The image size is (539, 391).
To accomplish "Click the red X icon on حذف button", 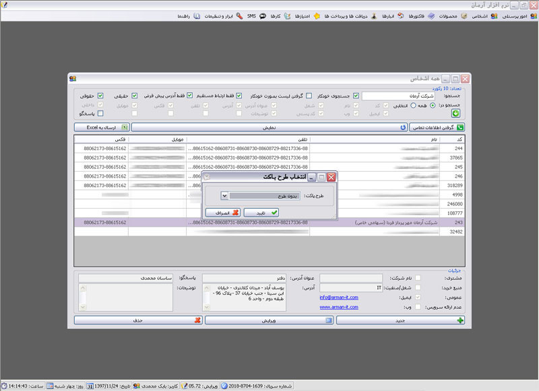I will [x=197, y=320].
